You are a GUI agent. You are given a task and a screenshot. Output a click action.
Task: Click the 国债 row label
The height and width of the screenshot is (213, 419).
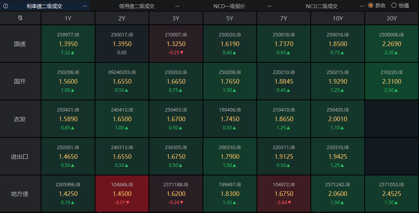20,44
